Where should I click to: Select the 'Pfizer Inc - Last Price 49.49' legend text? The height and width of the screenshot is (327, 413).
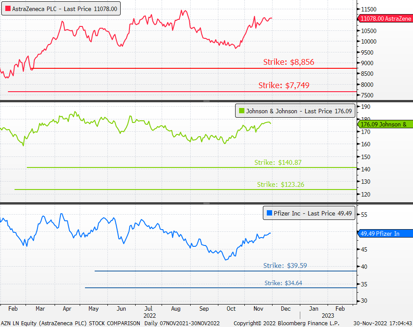click(313, 213)
